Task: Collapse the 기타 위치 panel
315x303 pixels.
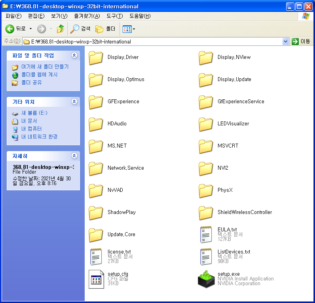Action: tap(74, 101)
